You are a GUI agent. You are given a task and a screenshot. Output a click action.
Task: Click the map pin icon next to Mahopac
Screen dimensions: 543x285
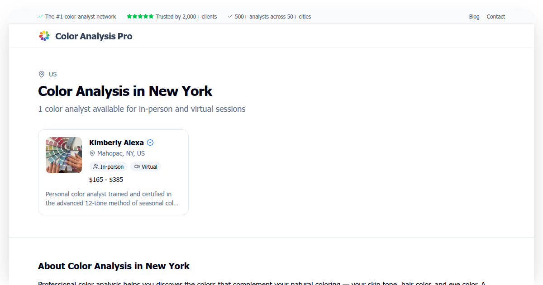point(92,153)
